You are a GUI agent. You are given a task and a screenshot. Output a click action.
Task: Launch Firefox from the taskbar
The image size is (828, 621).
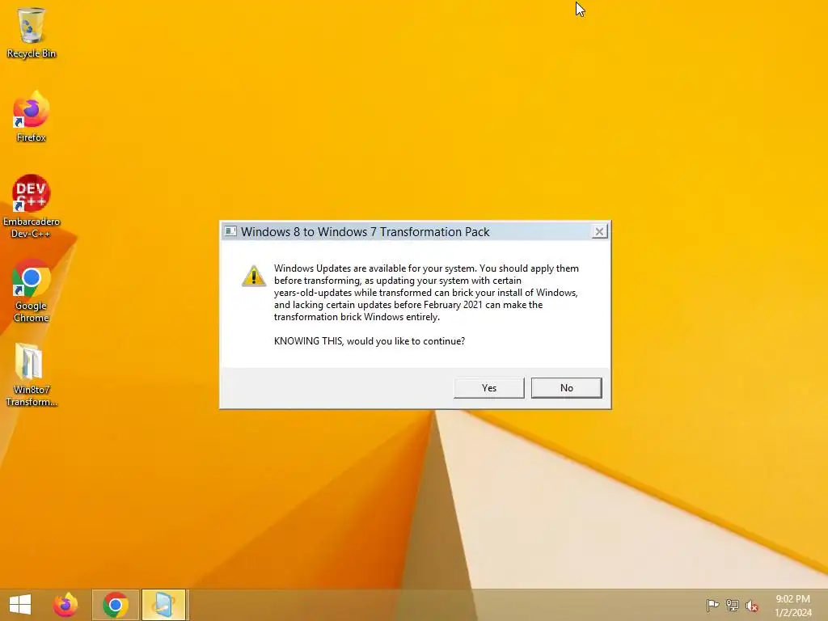(65, 605)
